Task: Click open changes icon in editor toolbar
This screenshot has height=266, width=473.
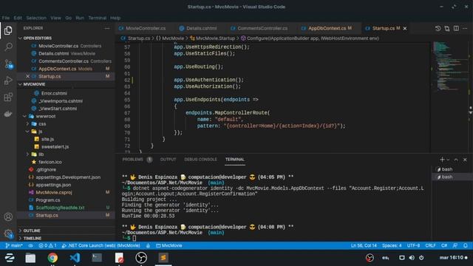Action: point(446,28)
